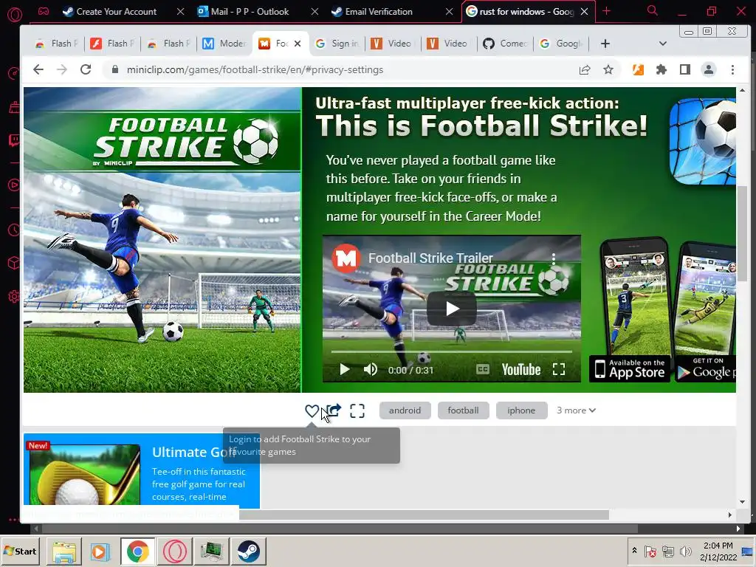Open Opera sidebar Twitch icon
756x567 pixels.
click(x=14, y=140)
